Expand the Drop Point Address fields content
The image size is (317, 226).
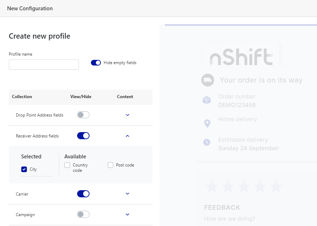click(x=128, y=115)
